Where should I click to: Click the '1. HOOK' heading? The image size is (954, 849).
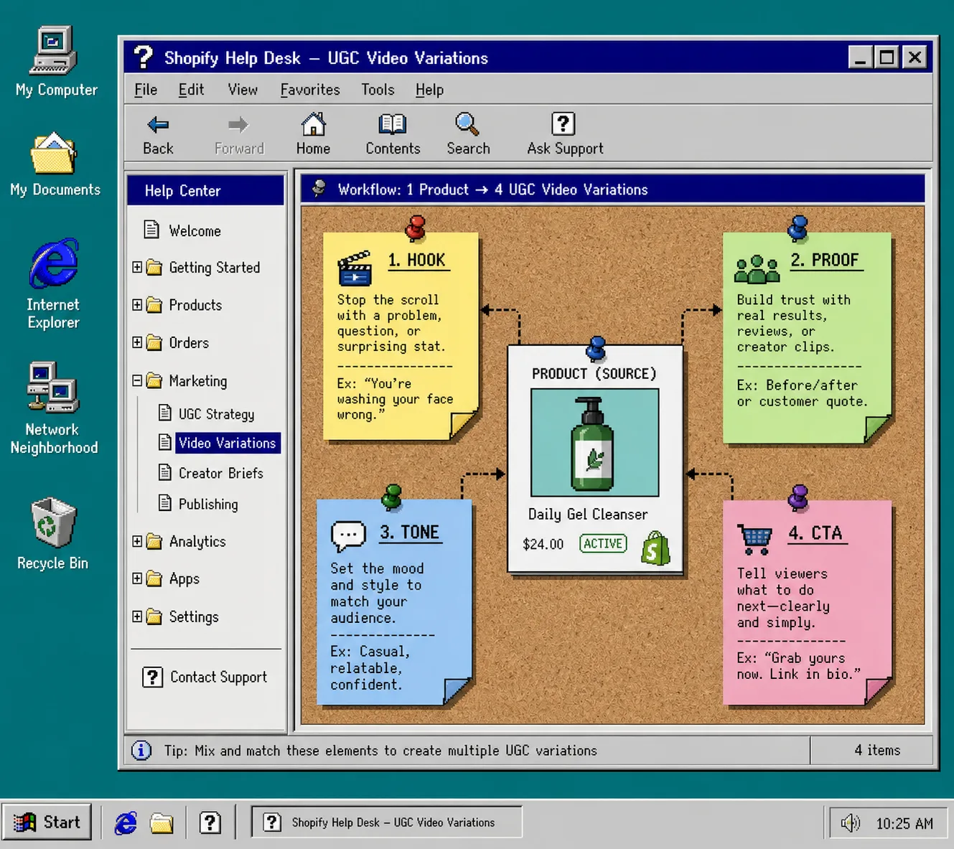417,260
